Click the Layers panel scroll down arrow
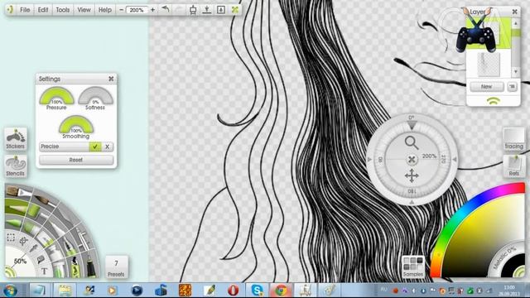This screenshot has width=530, height=298. [x=515, y=72]
